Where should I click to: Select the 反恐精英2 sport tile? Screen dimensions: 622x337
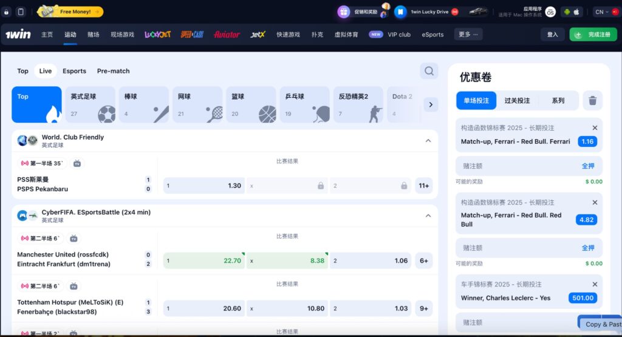tap(358, 104)
